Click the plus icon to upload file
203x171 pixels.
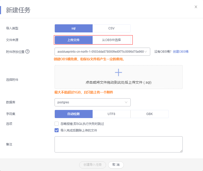point(119,72)
